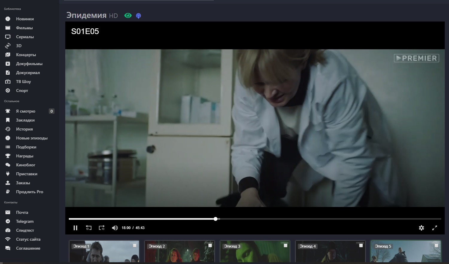
Task: Open the Эпизод 1 thumbnail
Action: (x=104, y=252)
